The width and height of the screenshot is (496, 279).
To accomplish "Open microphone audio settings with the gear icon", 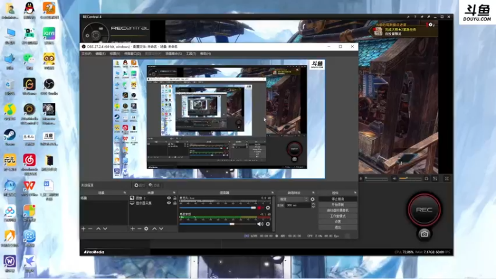I will click(268, 208).
